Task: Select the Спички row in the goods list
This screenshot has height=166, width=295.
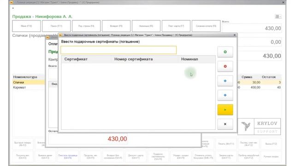Action: pyautogui.click(x=28, y=83)
